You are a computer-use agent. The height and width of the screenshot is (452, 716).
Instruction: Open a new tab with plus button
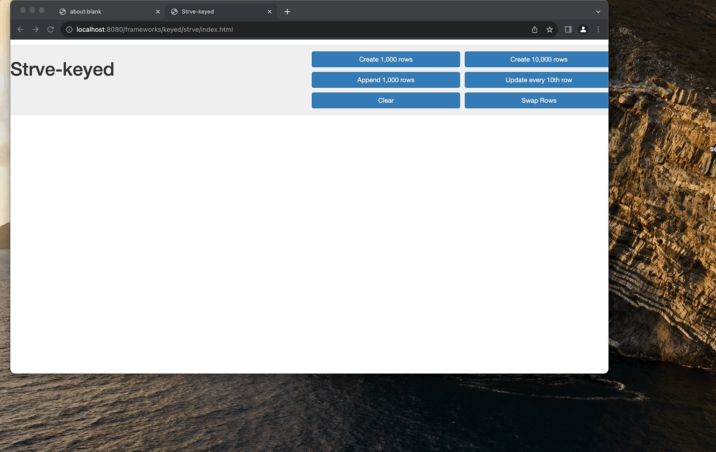[287, 12]
